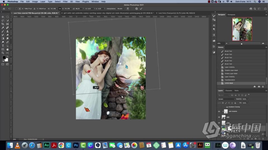
Task: Open the Filter menu
Action: [65, 1]
